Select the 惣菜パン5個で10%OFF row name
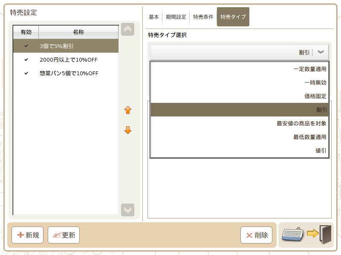 tap(69, 73)
